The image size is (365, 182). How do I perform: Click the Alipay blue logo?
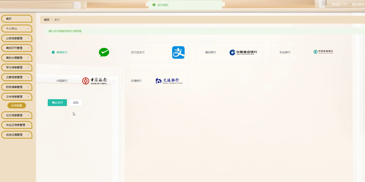coord(178,52)
